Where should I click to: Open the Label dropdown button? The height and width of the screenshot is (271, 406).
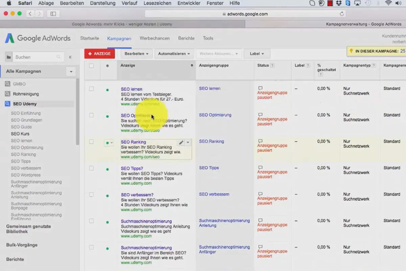click(257, 54)
